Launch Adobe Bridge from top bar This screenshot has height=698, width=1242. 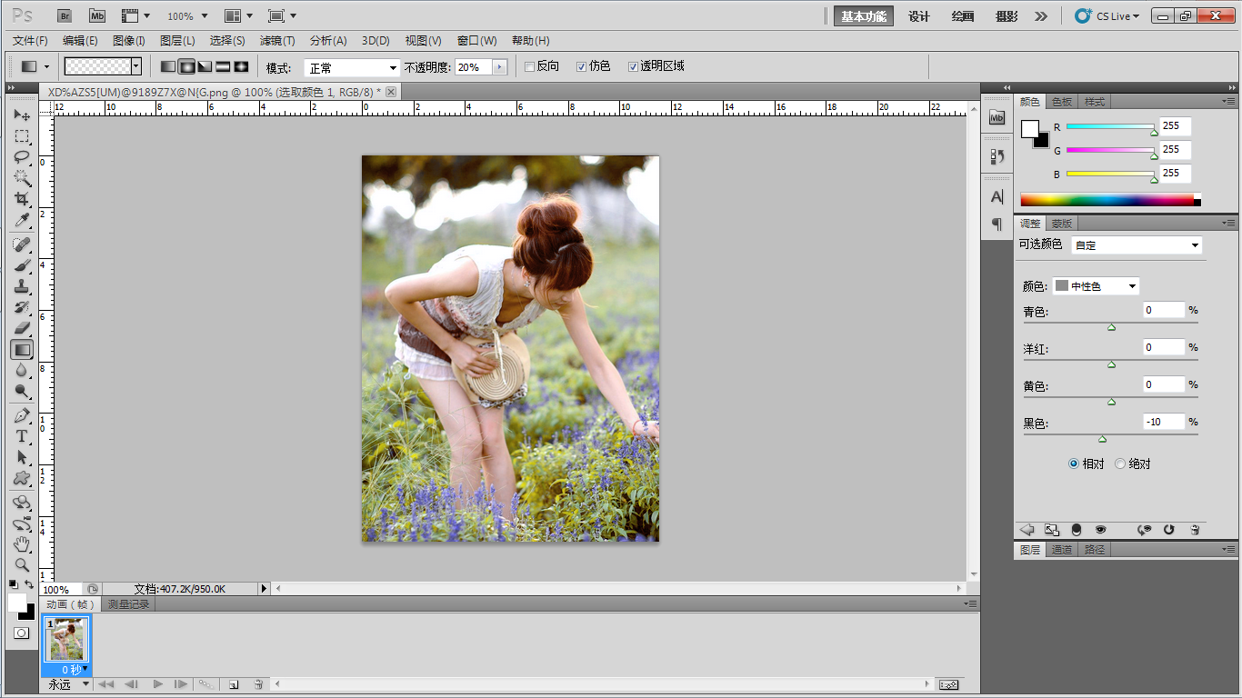click(65, 15)
